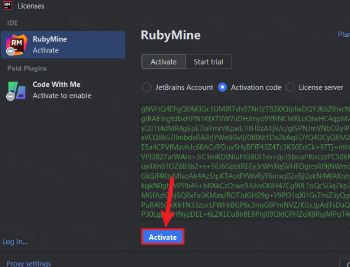Click the blue Activate button
This screenshot has width=350, height=267.
point(163,237)
